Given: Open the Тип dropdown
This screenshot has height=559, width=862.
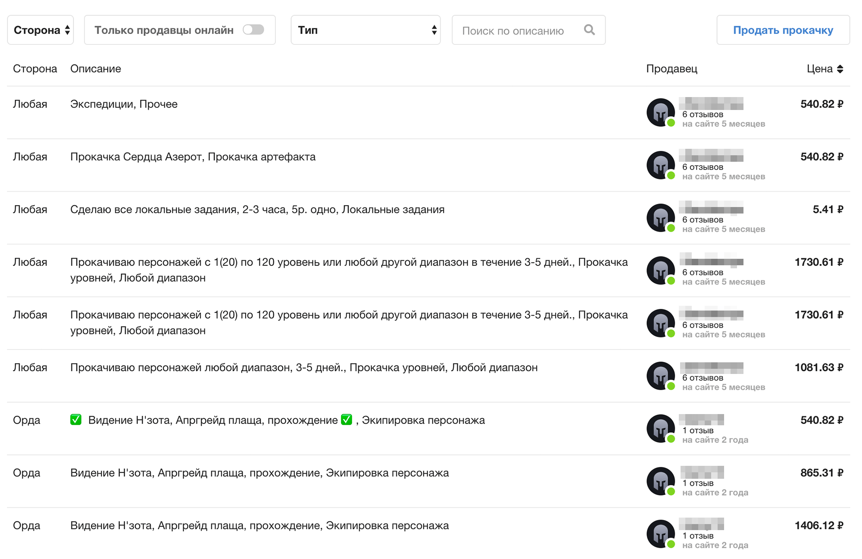Looking at the screenshot, I should click(x=365, y=30).
